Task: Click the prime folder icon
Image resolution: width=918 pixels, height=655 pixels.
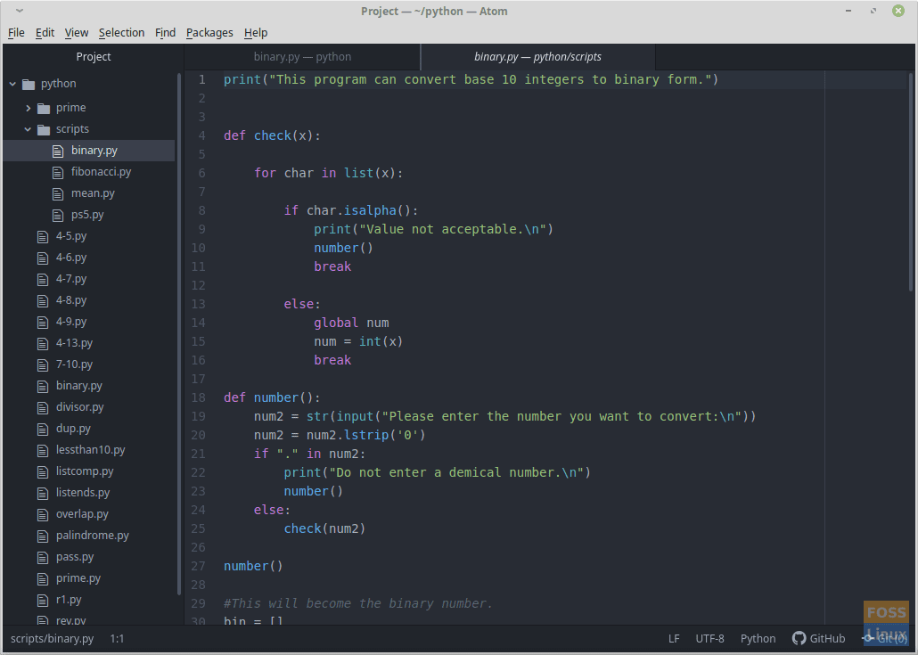Action: click(43, 107)
